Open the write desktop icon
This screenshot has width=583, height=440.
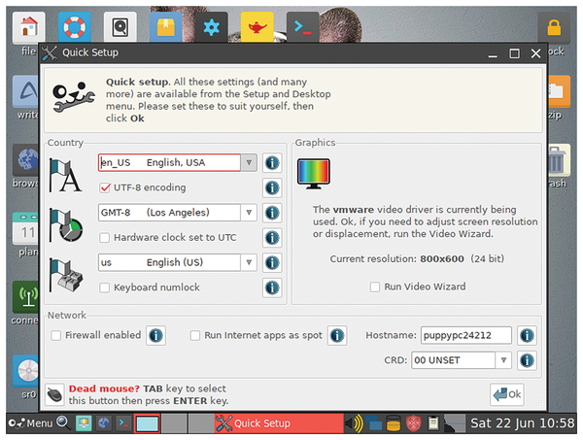[x=25, y=91]
